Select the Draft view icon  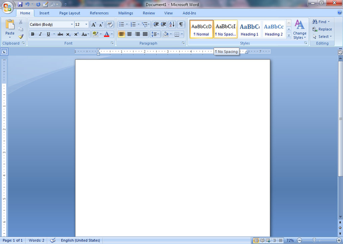(280, 240)
